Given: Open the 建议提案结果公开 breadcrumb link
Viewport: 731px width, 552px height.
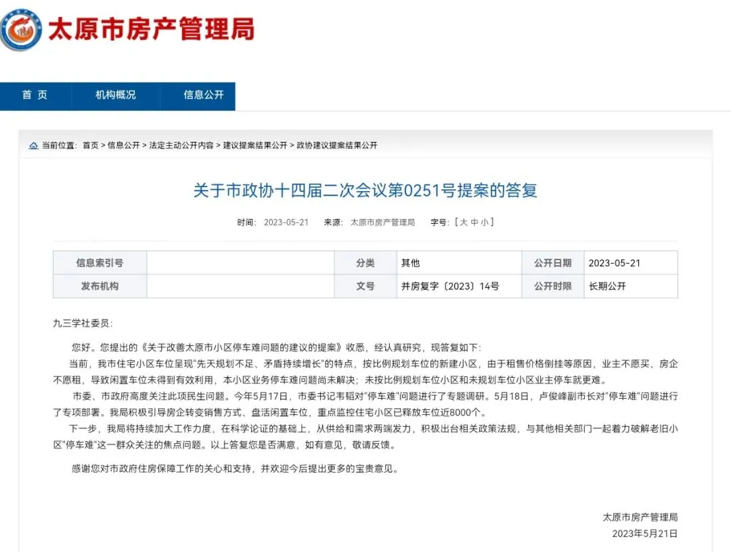Looking at the screenshot, I should click(255, 145).
